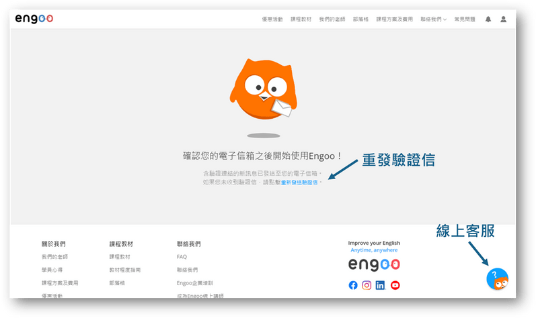Open the FAQ footer link
Screen dimensions: 536x318
click(182, 257)
